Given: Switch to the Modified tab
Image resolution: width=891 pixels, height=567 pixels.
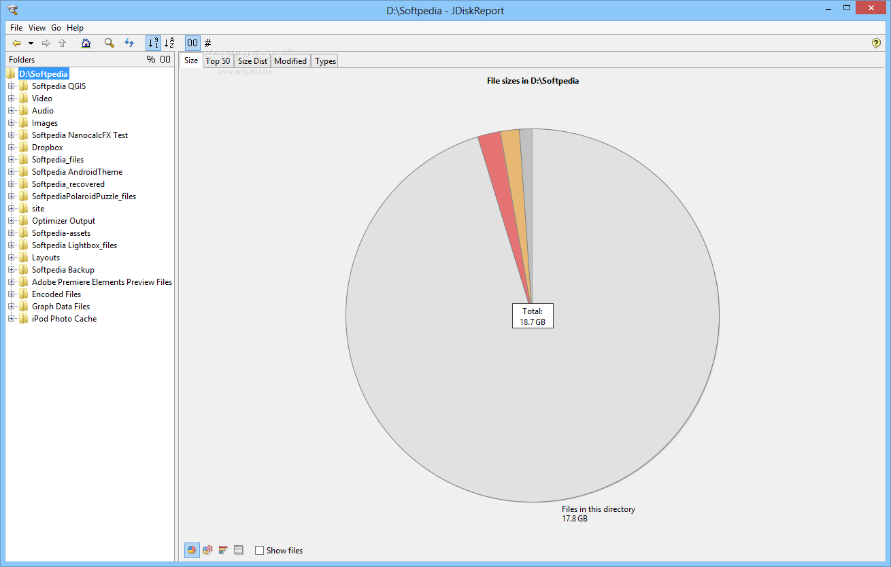Looking at the screenshot, I should point(290,61).
